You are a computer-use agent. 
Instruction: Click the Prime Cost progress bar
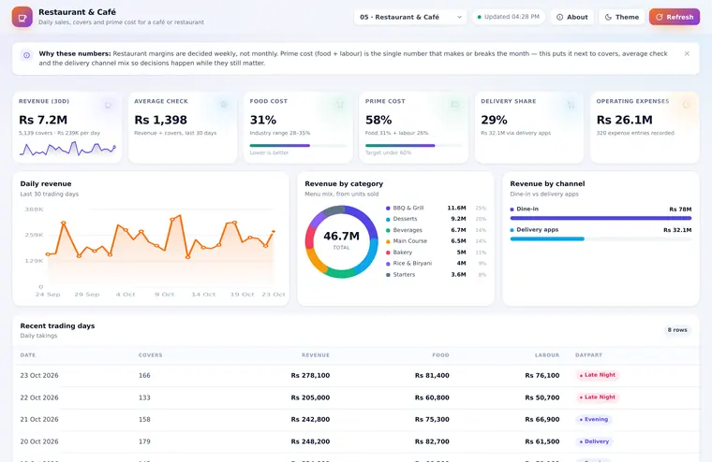413,146
